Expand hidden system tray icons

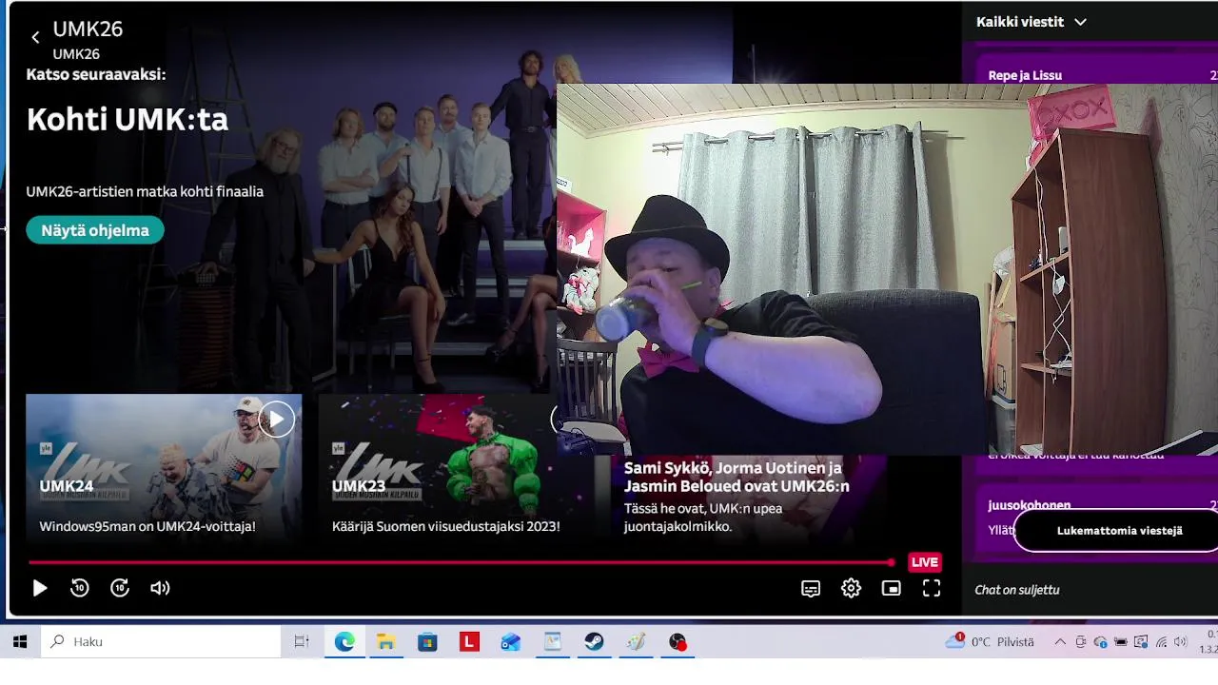tap(1060, 642)
